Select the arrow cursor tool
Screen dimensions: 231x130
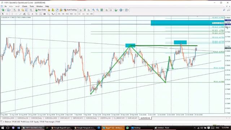click(3, 14)
